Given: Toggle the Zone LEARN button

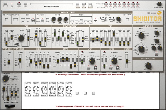Looking at the screenshot, I should pos(33,20).
